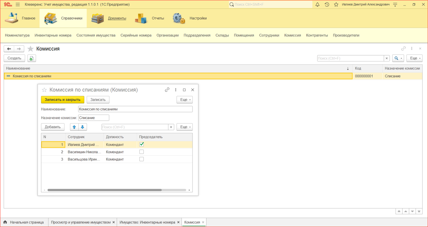Click green copy-create icon next to Создать

coord(32,58)
